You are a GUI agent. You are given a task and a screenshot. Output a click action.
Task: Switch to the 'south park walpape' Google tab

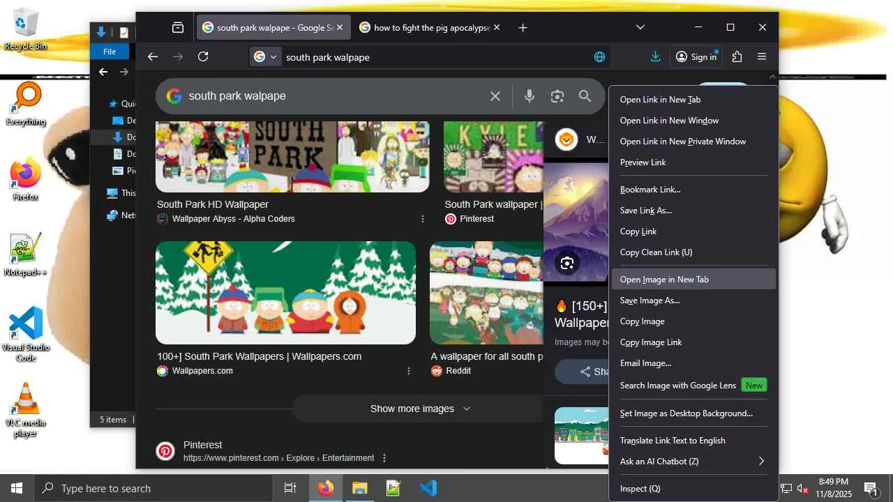coord(273,28)
